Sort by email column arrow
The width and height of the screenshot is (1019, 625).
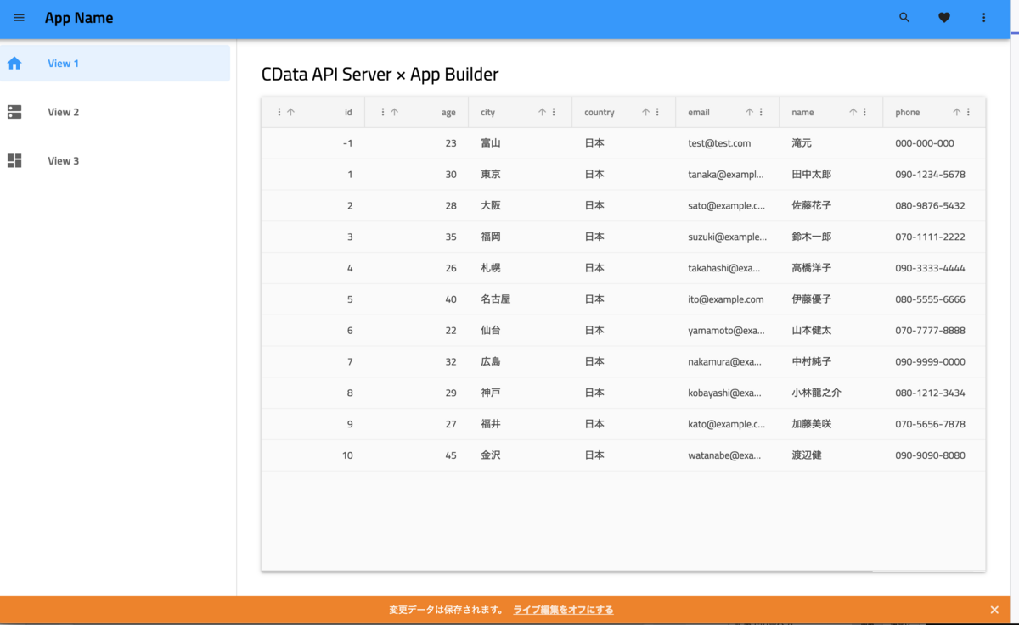coord(749,112)
